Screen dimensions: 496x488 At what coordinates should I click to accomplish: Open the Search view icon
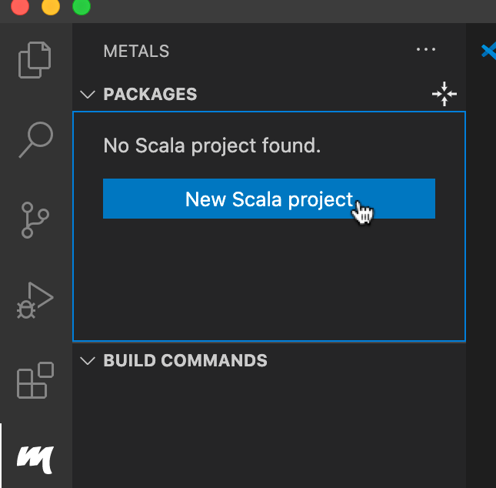(x=35, y=140)
